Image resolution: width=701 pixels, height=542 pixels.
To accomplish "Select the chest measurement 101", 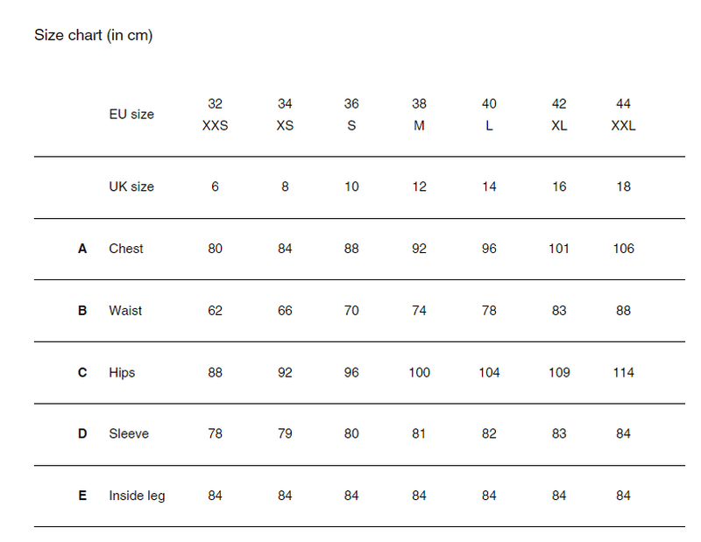I will tap(559, 249).
